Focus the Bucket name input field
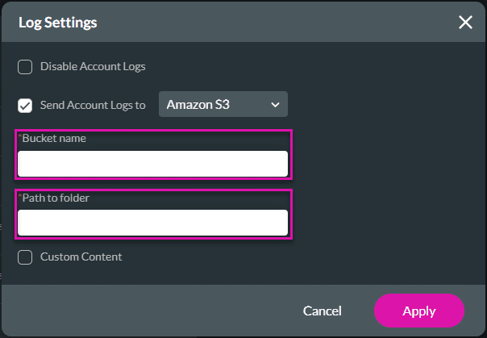 152,164
